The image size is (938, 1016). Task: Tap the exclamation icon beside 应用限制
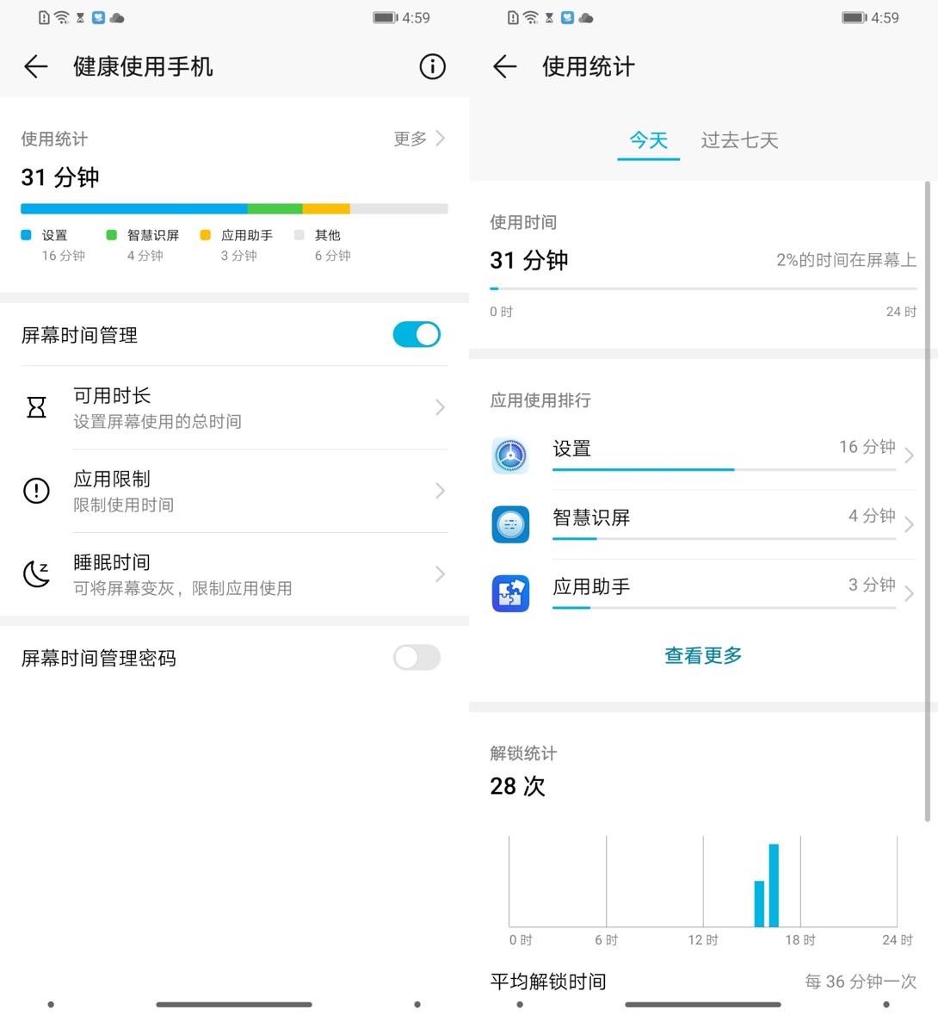(x=35, y=491)
